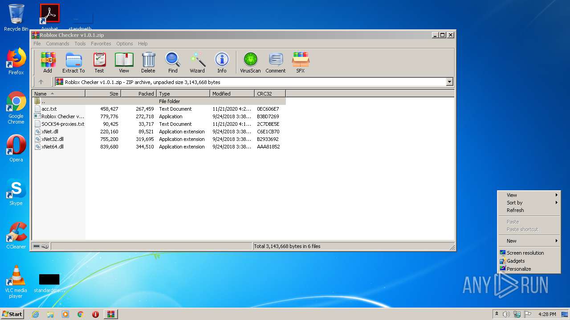
Task: Expand the Sort by submenu
Action: 529,203
